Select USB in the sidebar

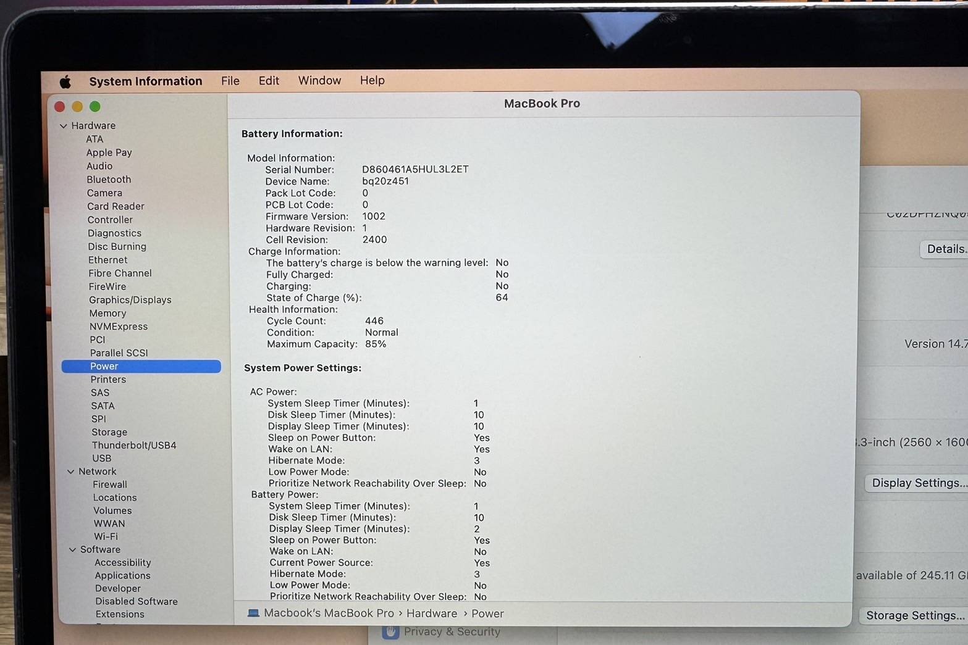pyautogui.click(x=102, y=458)
